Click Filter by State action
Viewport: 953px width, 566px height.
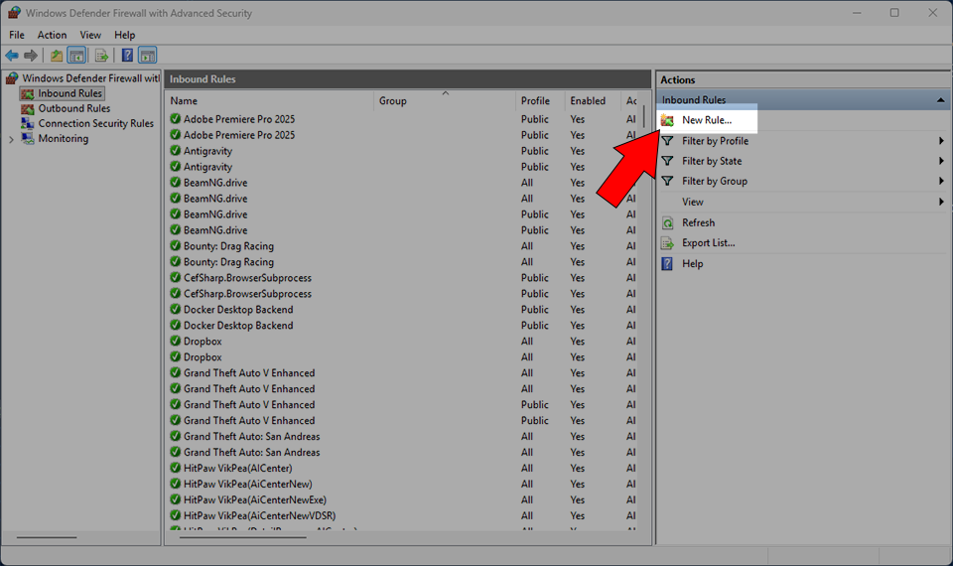712,161
